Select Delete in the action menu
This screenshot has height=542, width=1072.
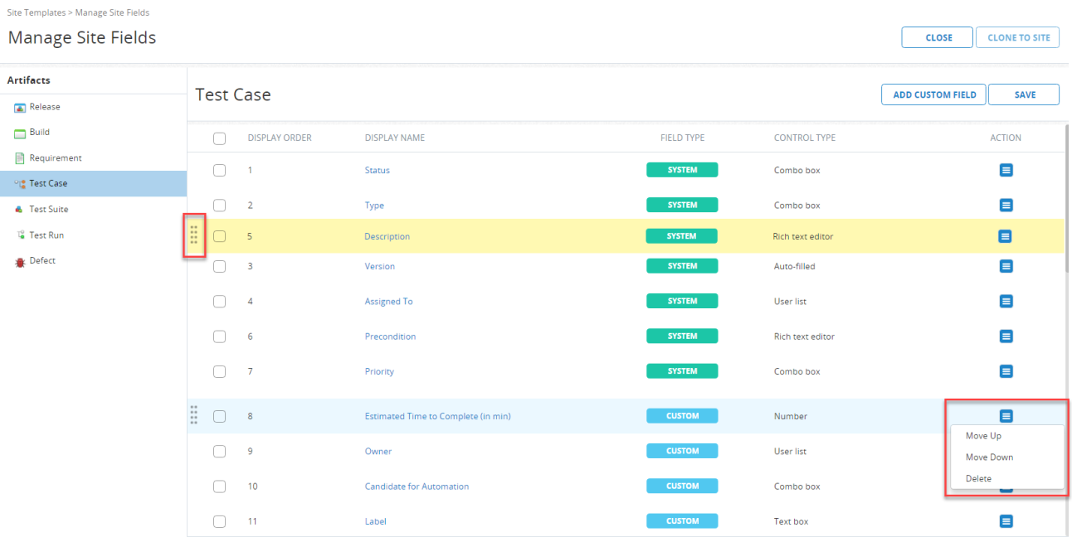click(978, 479)
